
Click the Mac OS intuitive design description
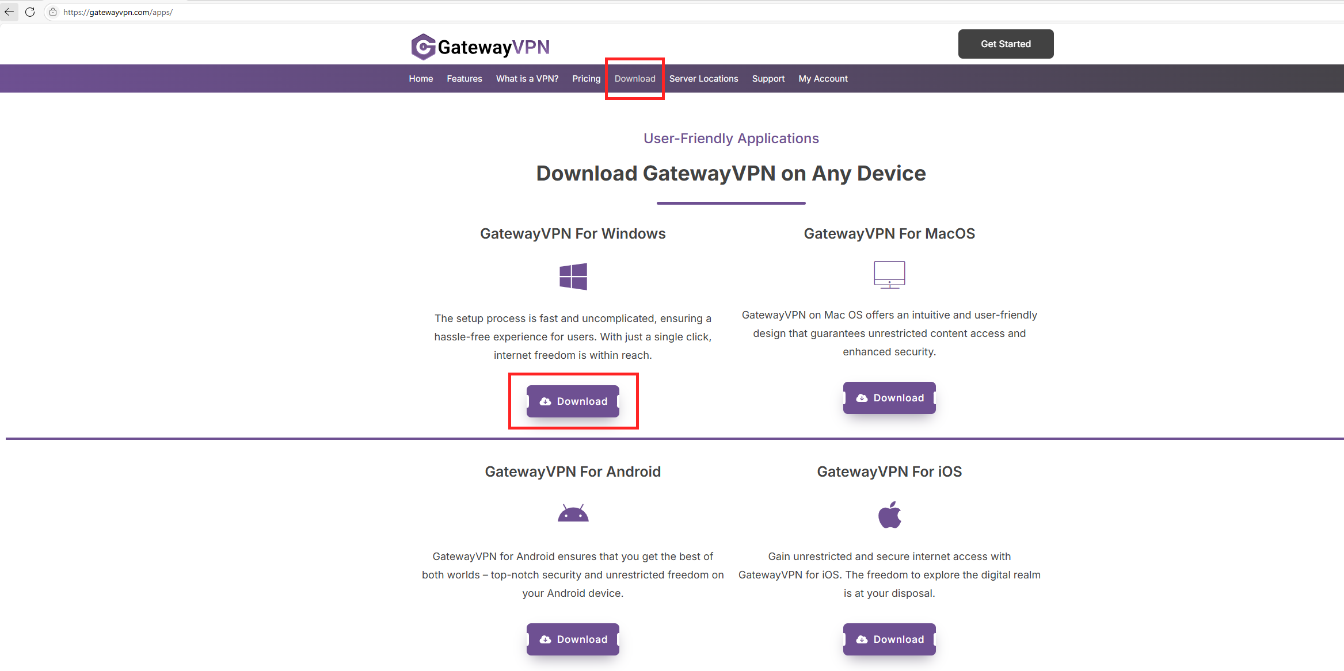pos(889,333)
